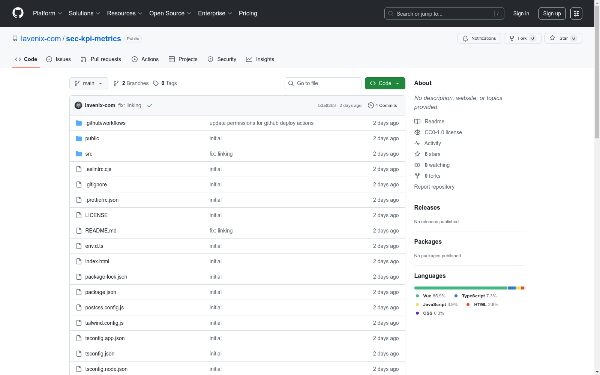Click the fork icon beside 0 forks

417,176
